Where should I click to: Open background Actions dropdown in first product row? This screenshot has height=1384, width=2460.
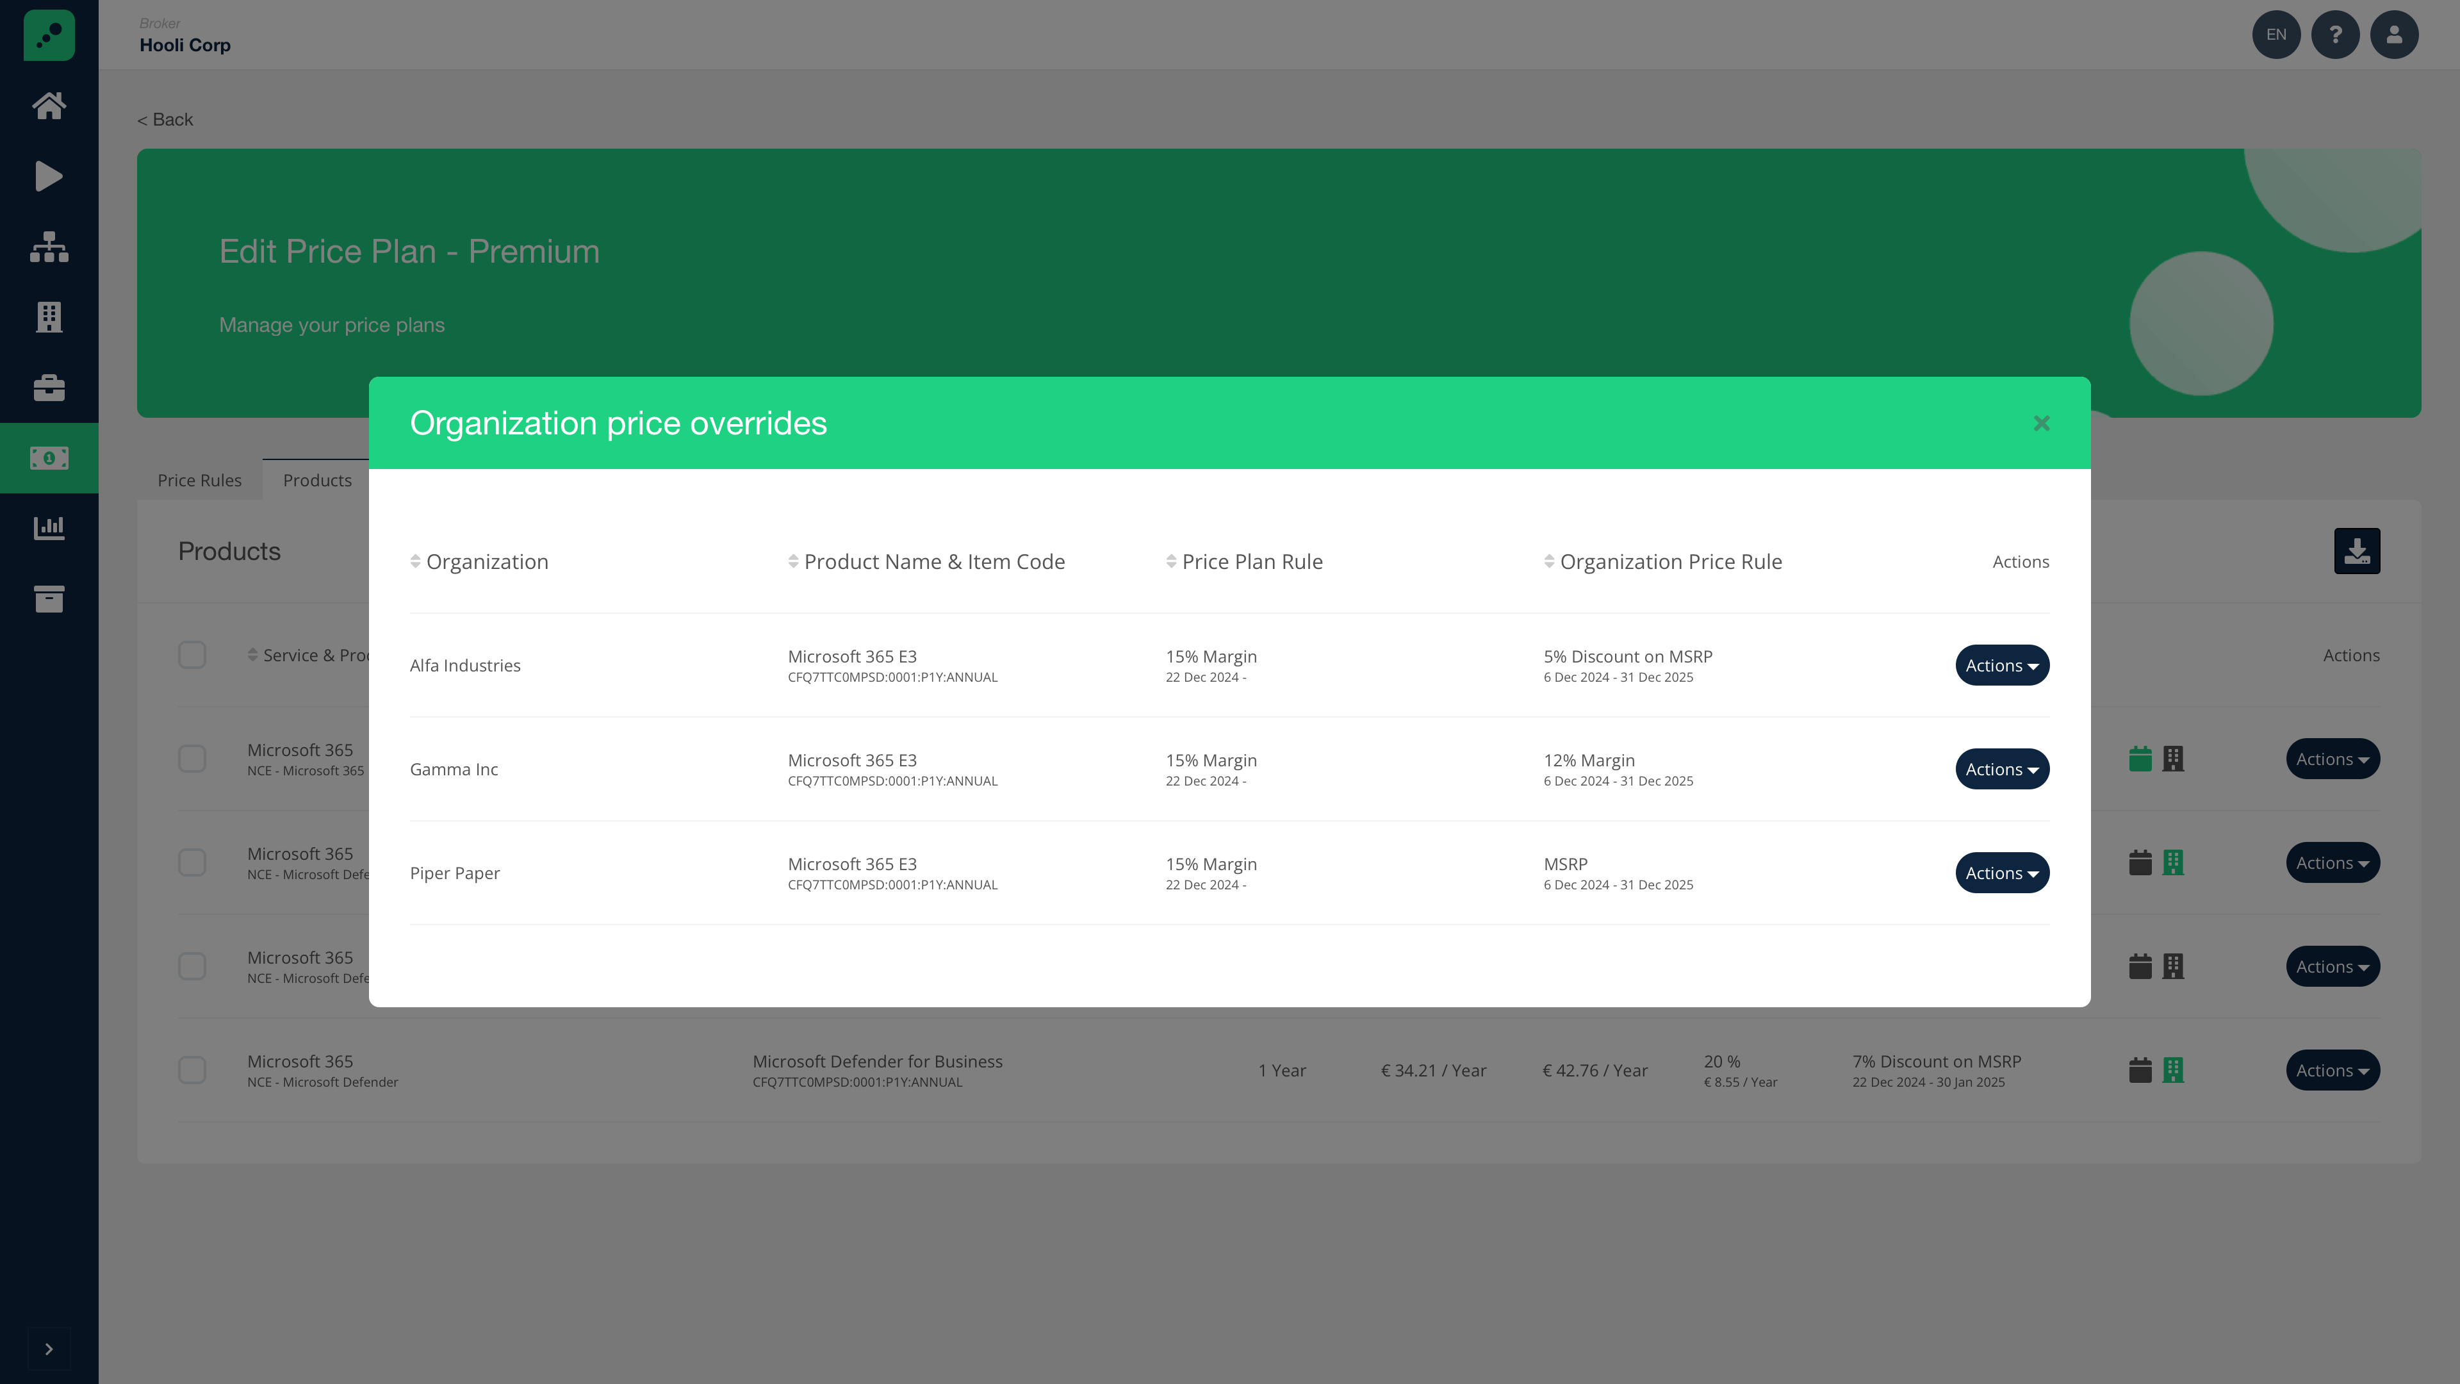(2332, 759)
